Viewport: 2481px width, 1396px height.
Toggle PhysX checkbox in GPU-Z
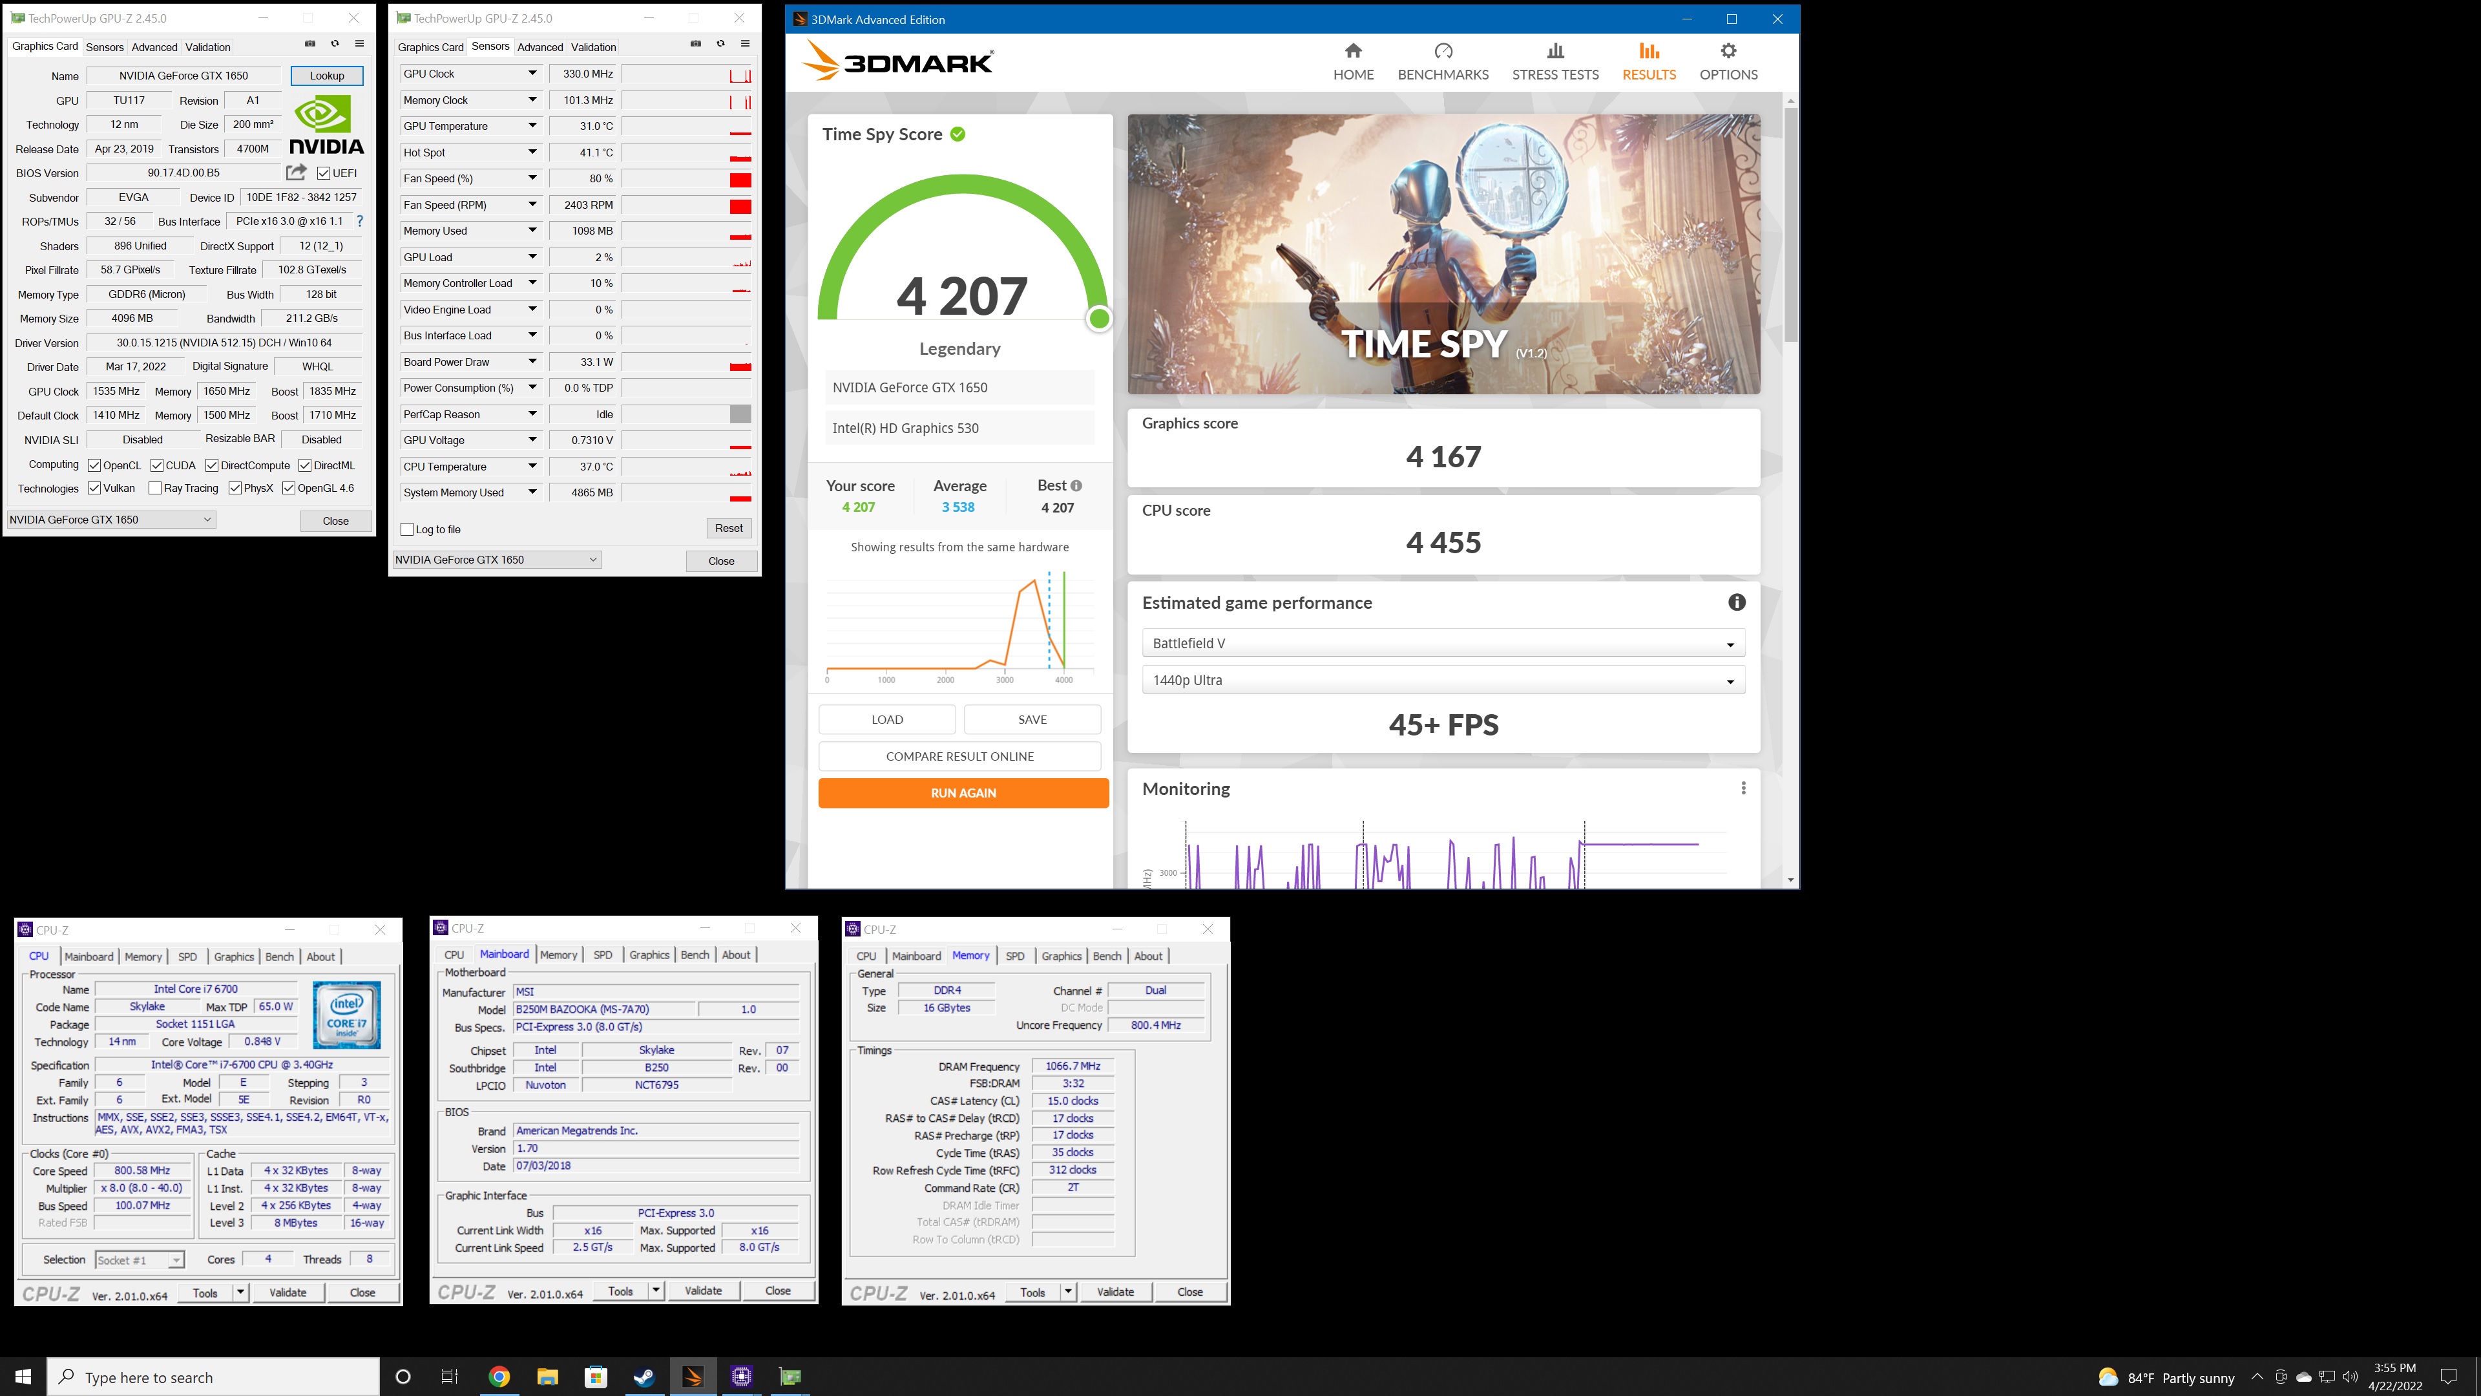pyautogui.click(x=235, y=489)
